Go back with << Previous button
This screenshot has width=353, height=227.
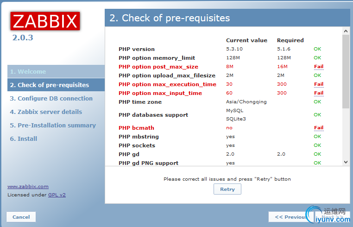[x=290, y=217]
